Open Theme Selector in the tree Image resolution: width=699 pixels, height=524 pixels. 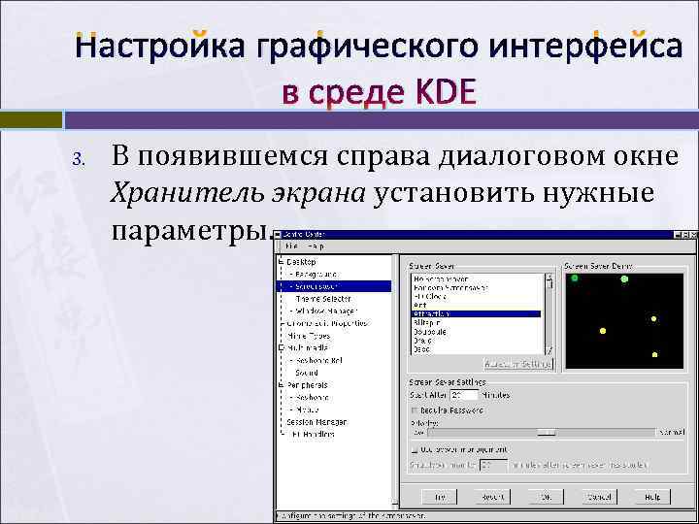coord(323,299)
